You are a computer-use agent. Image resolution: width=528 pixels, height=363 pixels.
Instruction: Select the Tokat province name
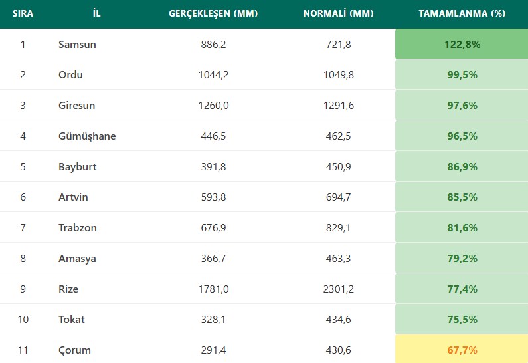pos(71,320)
